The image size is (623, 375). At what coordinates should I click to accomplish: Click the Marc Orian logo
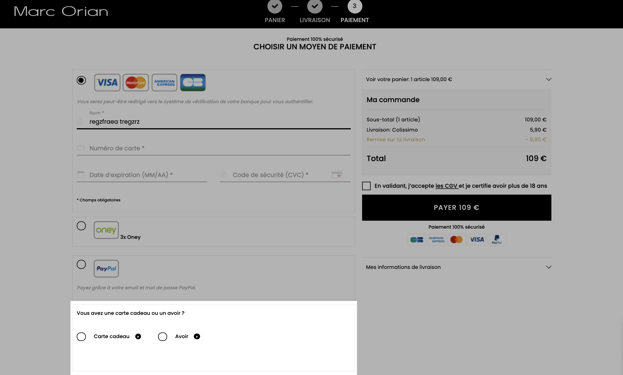pos(61,11)
